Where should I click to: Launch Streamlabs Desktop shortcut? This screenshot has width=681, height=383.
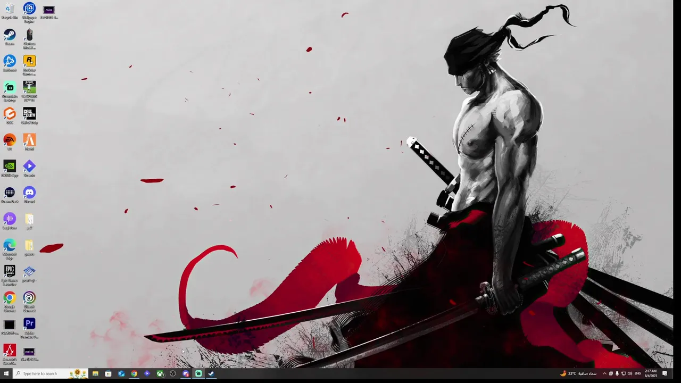pyautogui.click(x=10, y=91)
